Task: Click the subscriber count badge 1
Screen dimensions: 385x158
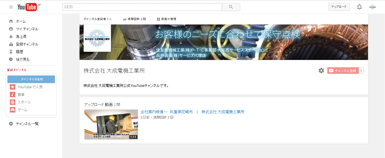Action: [x=361, y=71]
